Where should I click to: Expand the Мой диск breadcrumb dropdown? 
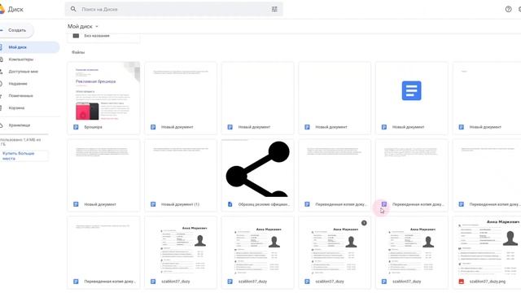click(x=97, y=26)
